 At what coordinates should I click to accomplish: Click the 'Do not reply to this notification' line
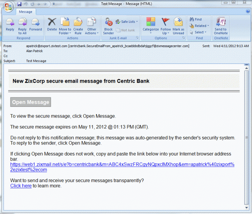click(123, 138)
